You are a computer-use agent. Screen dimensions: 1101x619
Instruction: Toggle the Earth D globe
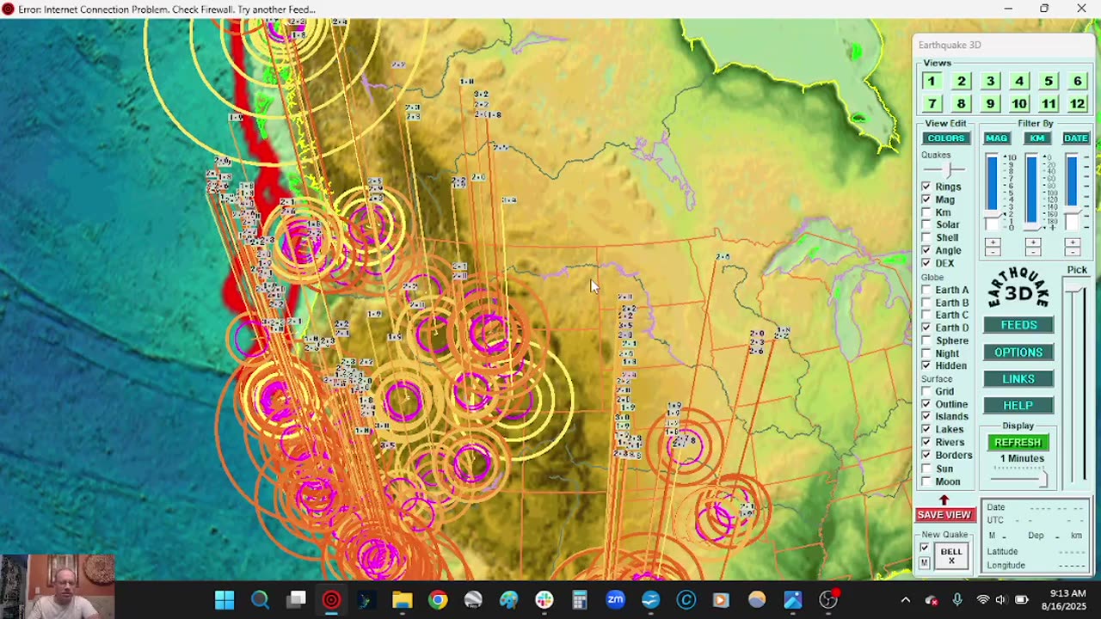(x=926, y=328)
